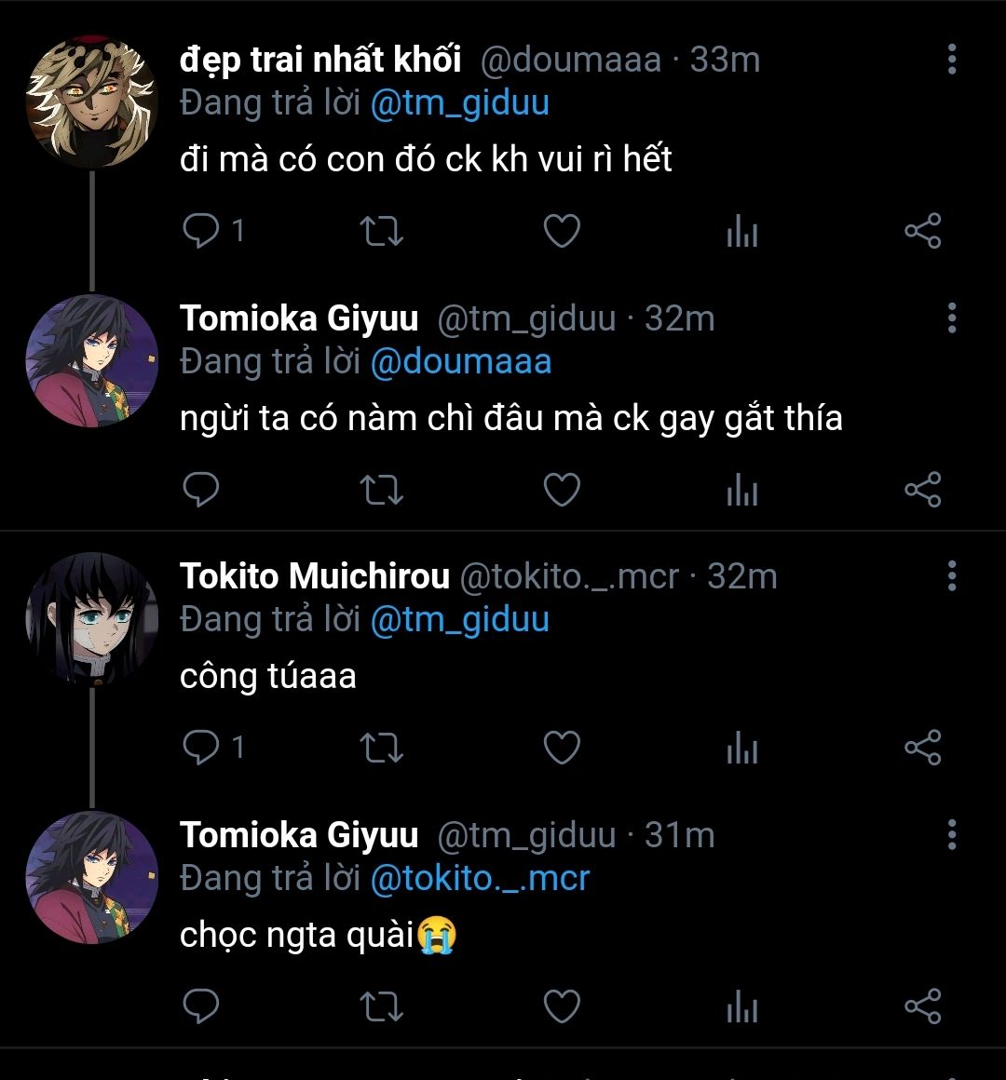
Task: Open the @tokito._.mcr mention link
Action: click(x=480, y=878)
